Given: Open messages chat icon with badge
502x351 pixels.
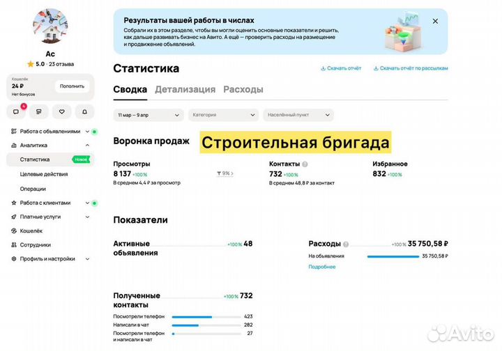Looking at the screenshot, I should pyautogui.click(x=15, y=111).
